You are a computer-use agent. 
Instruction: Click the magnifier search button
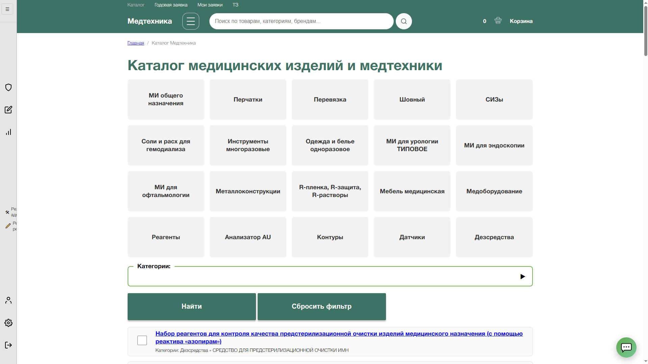click(x=404, y=21)
